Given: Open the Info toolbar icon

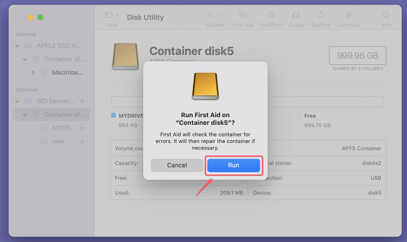Looking at the screenshot, I should click(386, 15).
